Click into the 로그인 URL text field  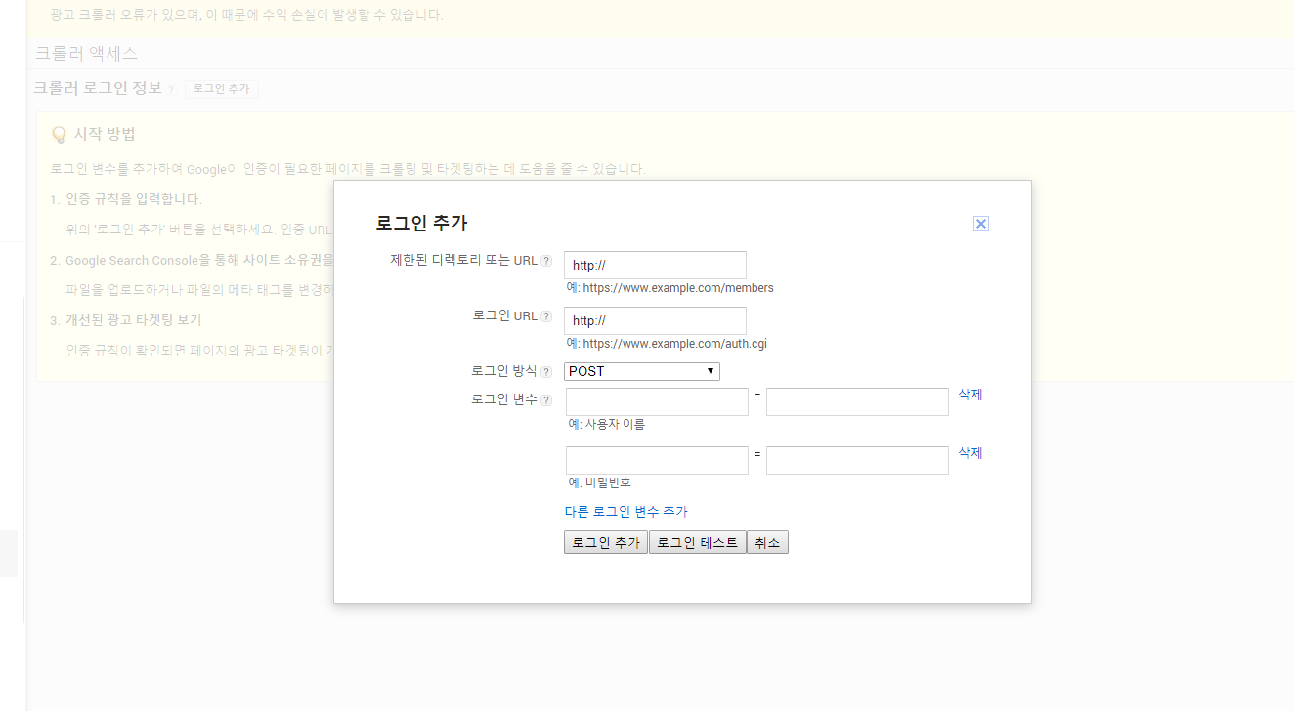point(655,321)
